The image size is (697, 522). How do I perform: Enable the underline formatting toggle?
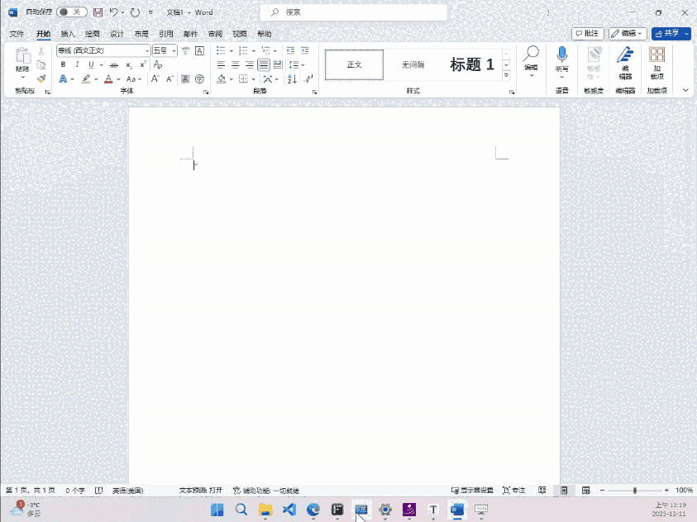coord(89,64)
